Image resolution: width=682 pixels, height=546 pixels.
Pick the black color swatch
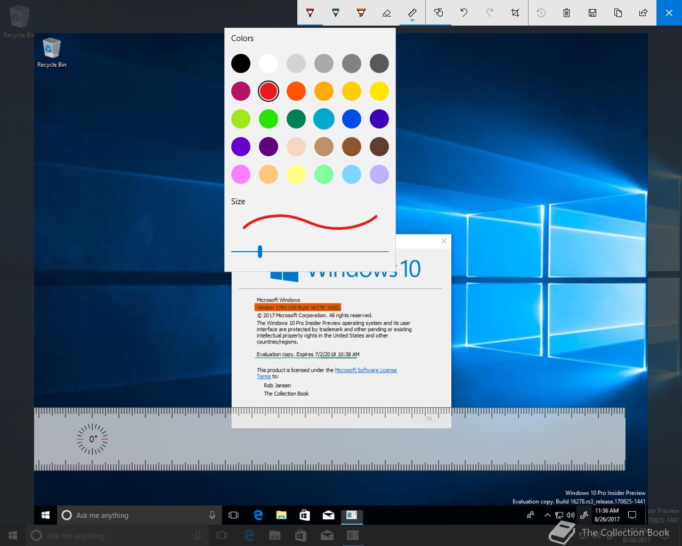(x=241, y=63)
